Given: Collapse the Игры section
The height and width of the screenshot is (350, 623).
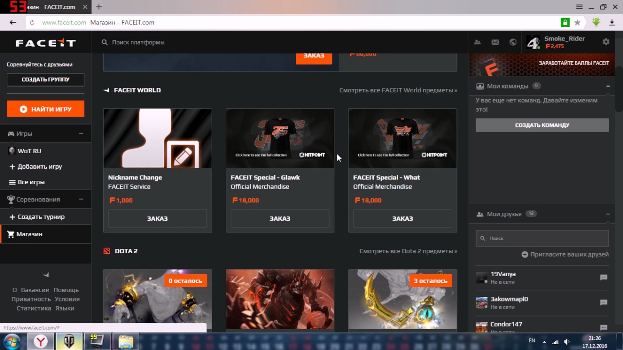Looking at the screenshot, I should [81, 133].
